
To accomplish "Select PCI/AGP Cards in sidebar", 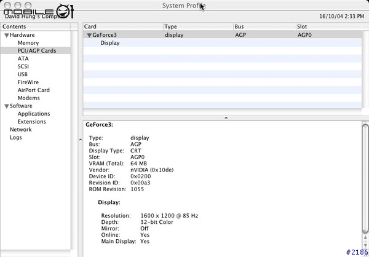I will (x=37, y=50).
